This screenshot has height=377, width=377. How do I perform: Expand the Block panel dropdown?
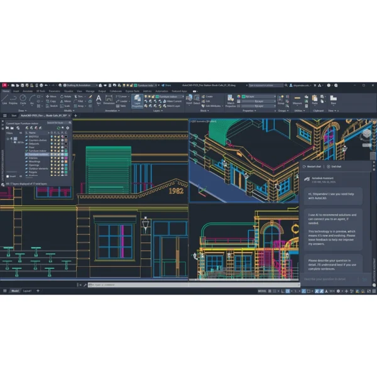coord(205,111)
